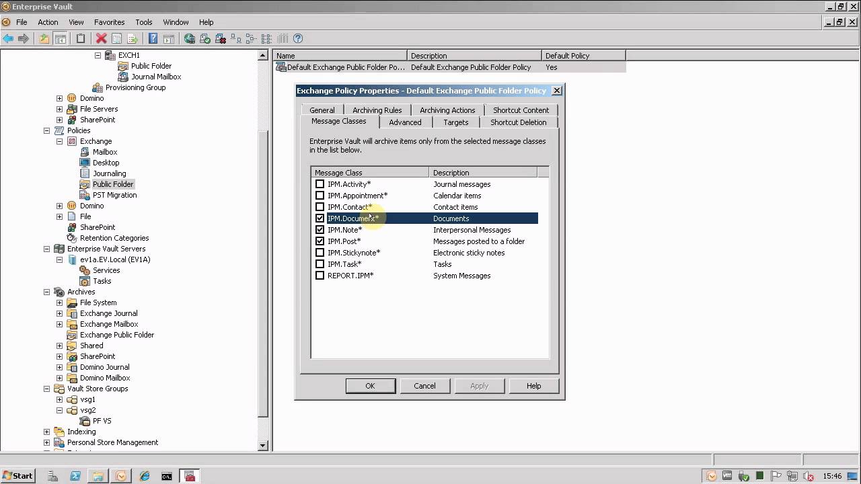Image resolution: width=861 pixels, height=484 pixels.
Task: Click OK in the policy properties dialog
Action: pos(370,386)
